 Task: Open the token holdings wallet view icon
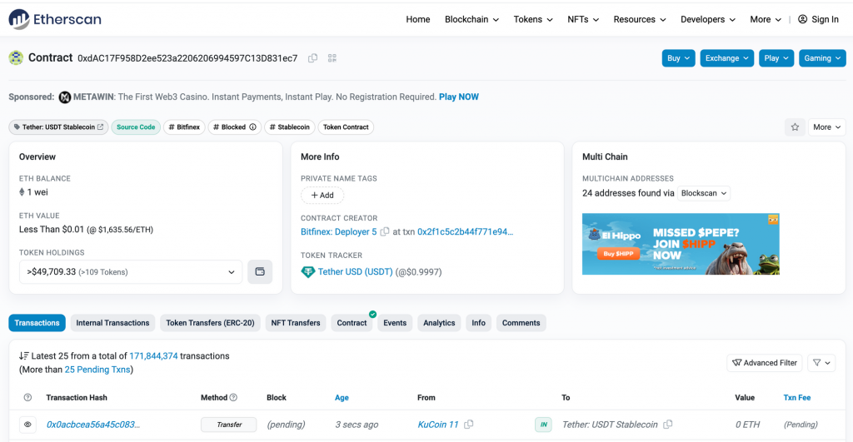pos(260,272)
